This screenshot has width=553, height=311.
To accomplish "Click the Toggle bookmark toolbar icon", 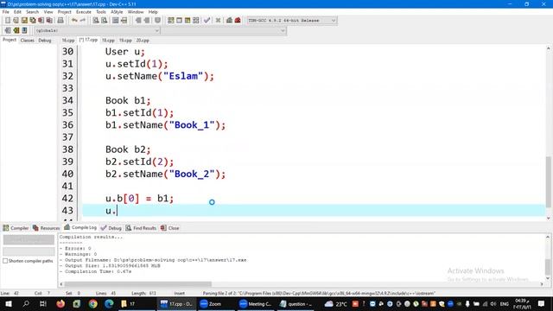I will (157, 21).
